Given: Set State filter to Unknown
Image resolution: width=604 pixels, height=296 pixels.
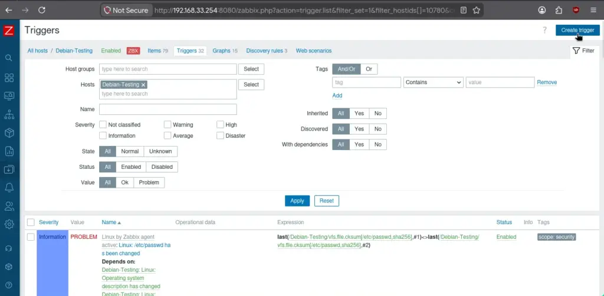Looking at the screenshot, I should coord(160,151).
